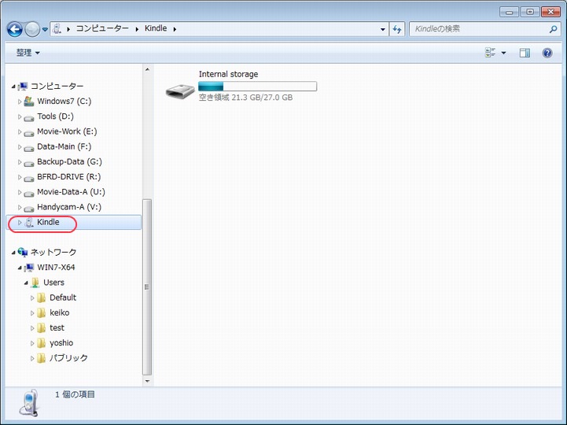Click コンピューター in the address breadcrumb
Screen dimensions: 567x425
pyautogui.click(x=102, y=29)
